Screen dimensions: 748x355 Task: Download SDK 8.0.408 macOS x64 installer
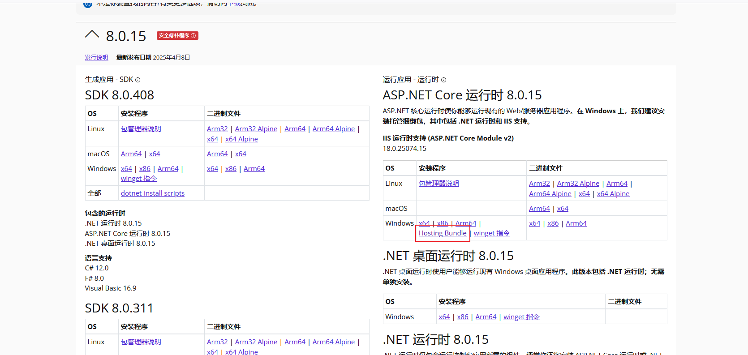point(155,154)
